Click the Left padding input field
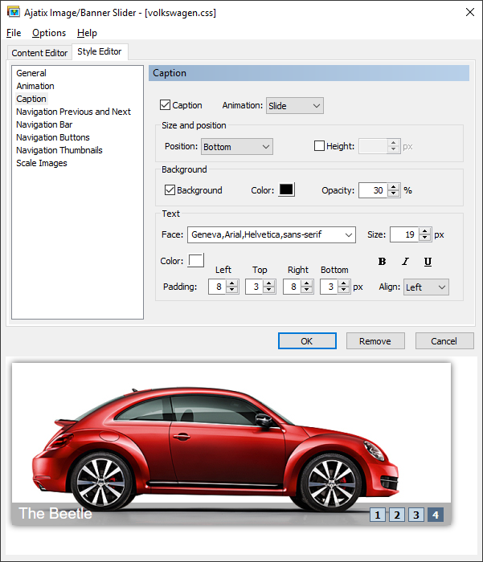Screen dimensions: 483x562 [218, 287]
